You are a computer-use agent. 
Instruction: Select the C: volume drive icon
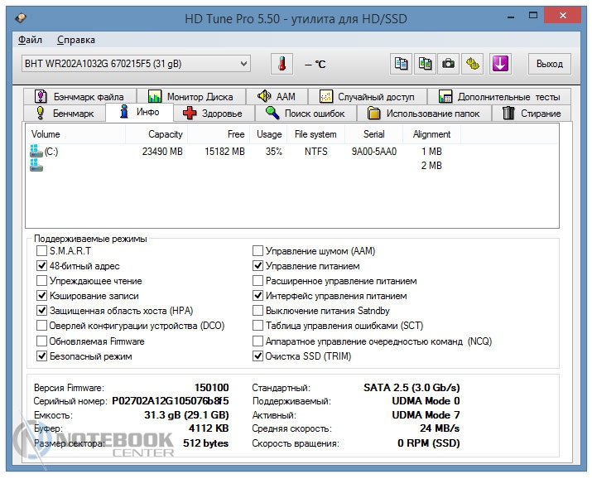click(x=36, y=152)
